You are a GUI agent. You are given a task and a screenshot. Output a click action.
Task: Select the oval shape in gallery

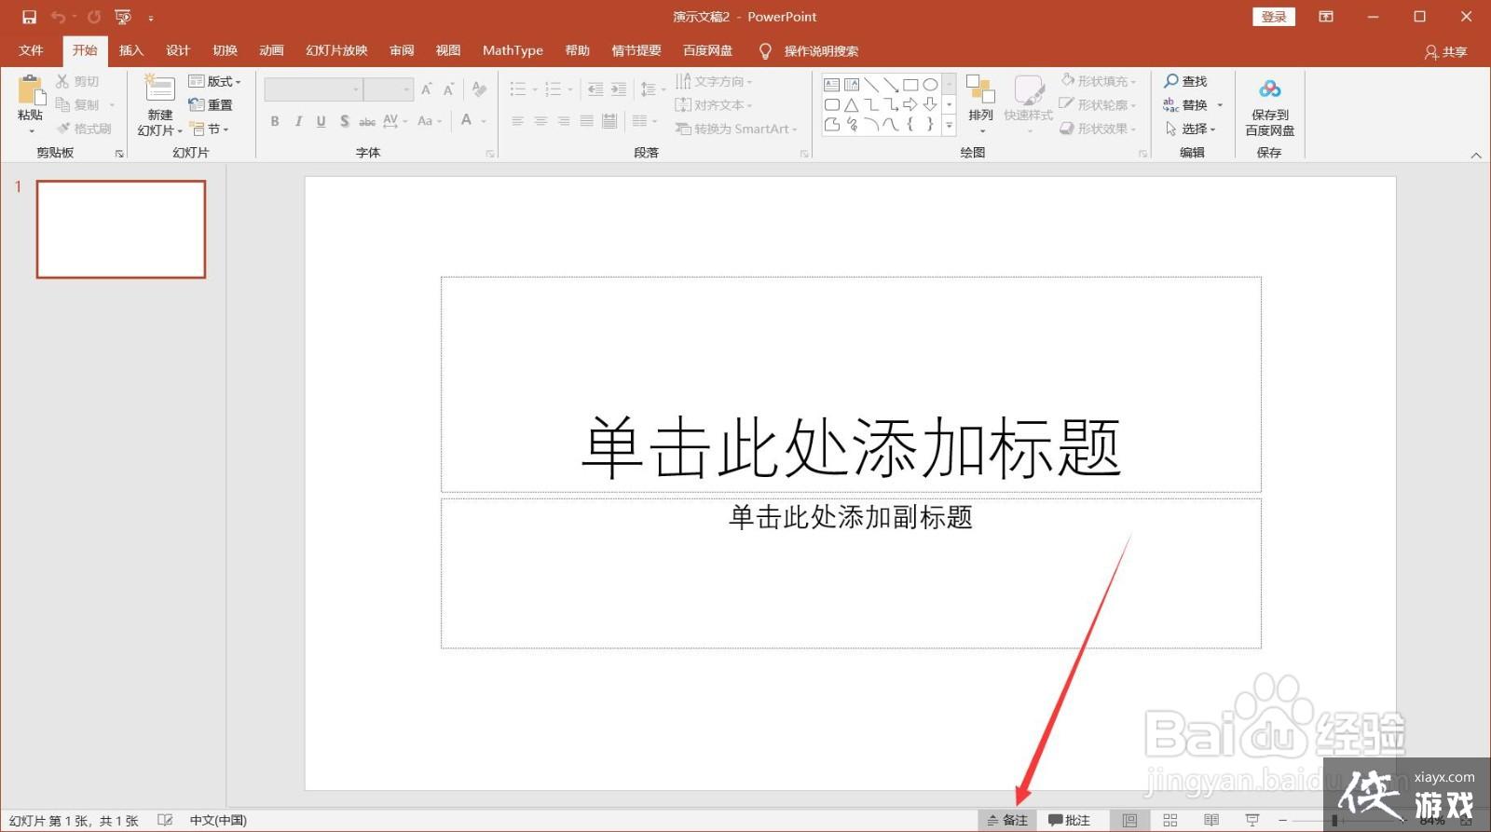point(930,85)
